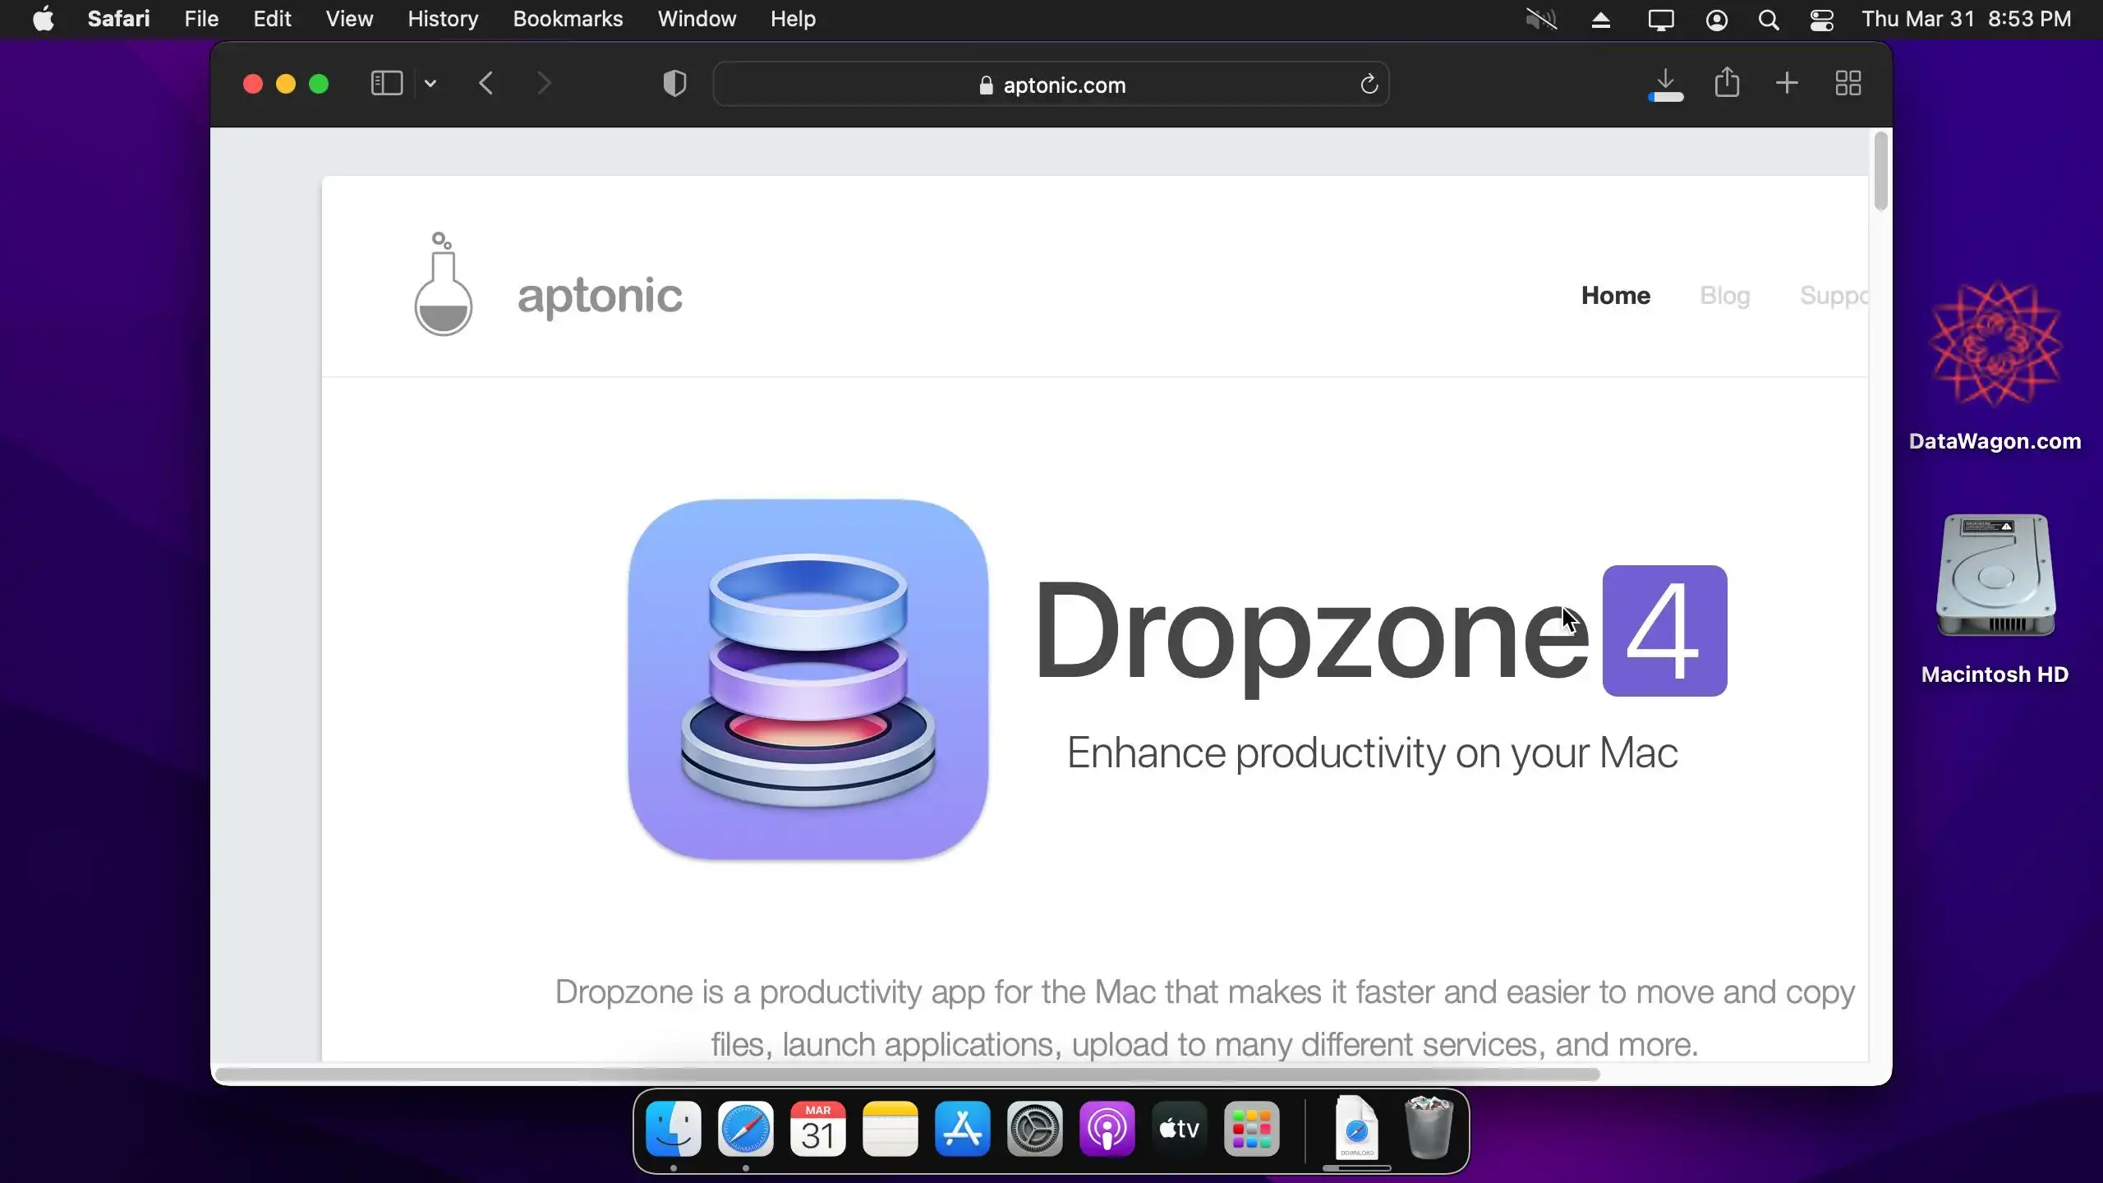Click the aptonic.com address bar
Screen dimensions: 2103x1183
[x=1051, y=85]
